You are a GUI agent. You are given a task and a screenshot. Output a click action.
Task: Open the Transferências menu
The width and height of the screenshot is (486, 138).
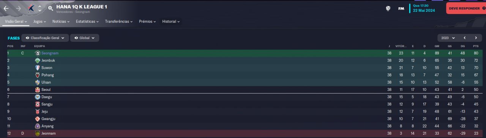(118, 22)
